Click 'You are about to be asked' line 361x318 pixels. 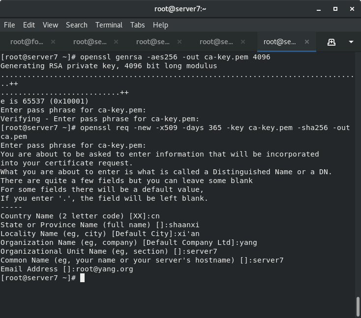pos(160,154)
